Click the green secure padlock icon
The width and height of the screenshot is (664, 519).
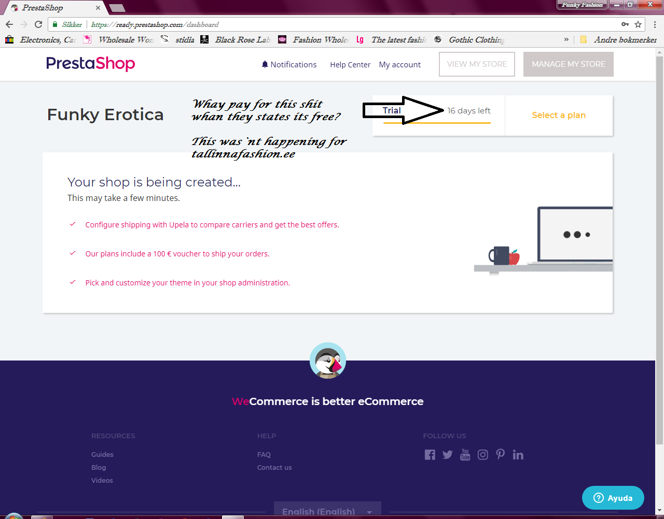pos(55,24)
